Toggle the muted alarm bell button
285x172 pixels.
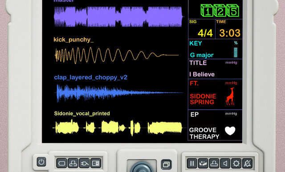(x=248, y=164)
